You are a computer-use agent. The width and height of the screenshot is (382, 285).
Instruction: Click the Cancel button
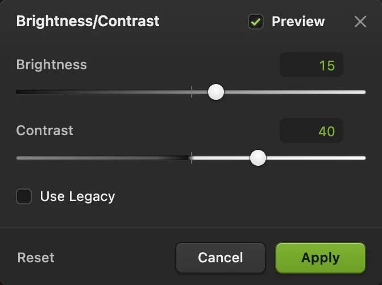pyautogui.click(x=221, y=258)
